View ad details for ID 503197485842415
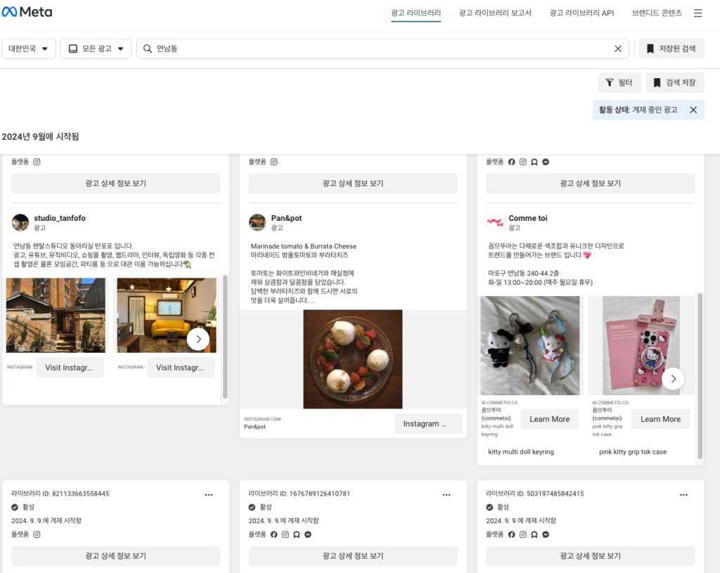The width and height of the screenshot is (720, 573). 591,555
